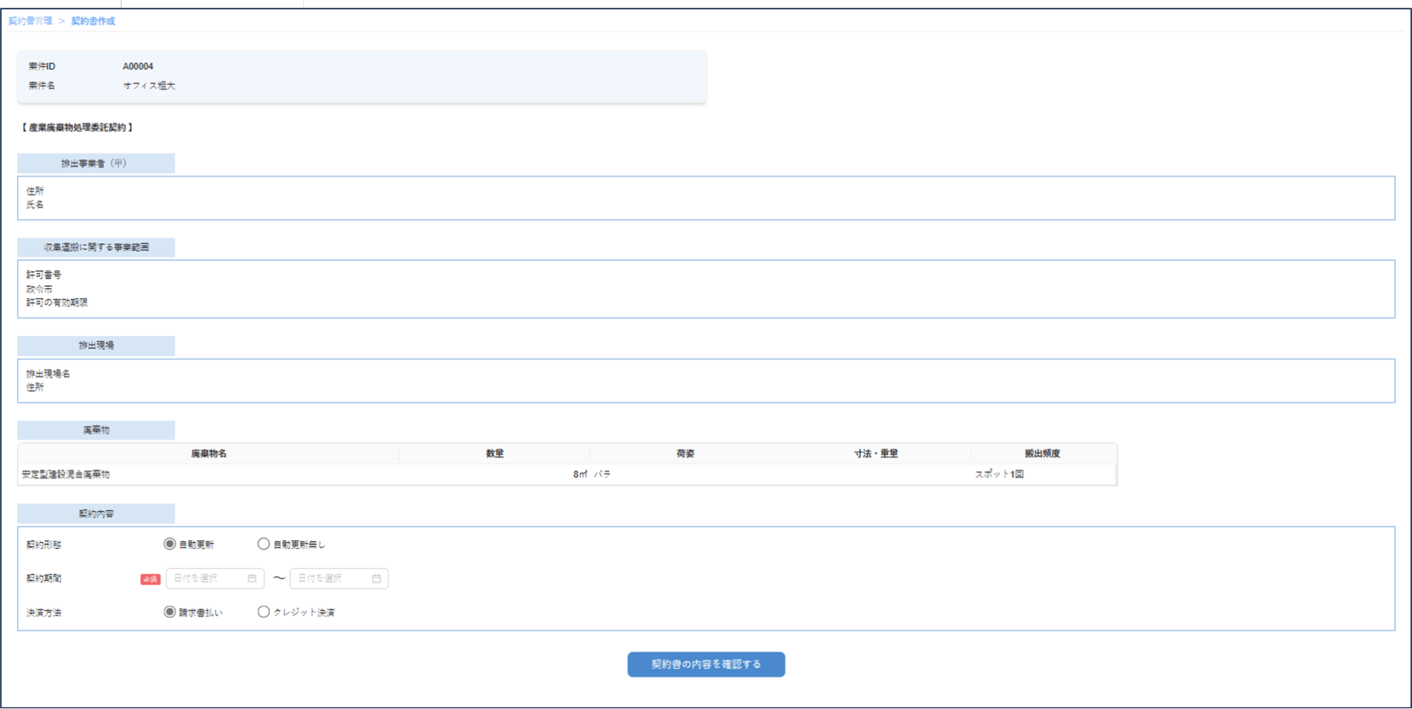Click the 搬出頻度 column header

click(1042, 453)
